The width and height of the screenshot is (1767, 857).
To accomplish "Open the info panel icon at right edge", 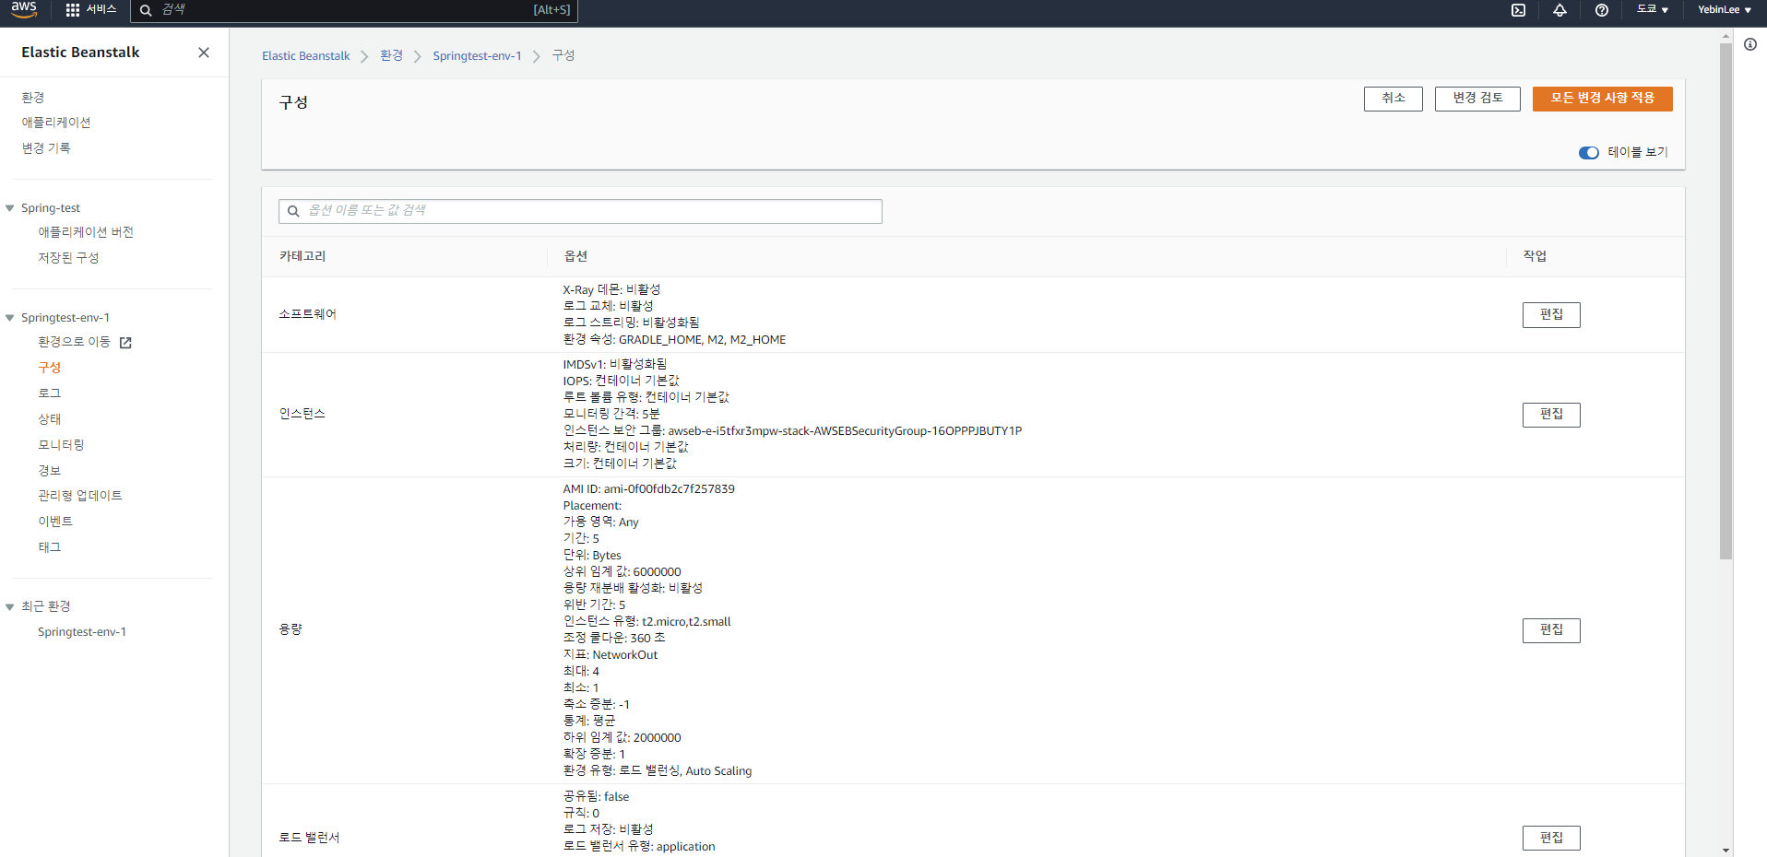I will (x=1750, y=44).
